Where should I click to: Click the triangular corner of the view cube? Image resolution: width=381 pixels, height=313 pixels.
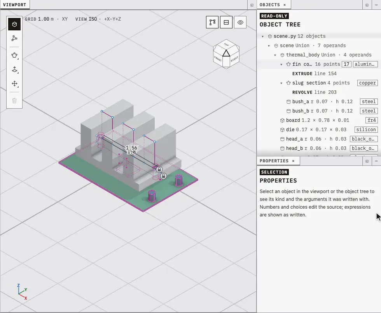point(226,53)
